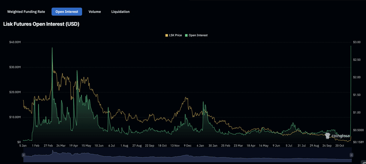Click the $3.00 right price axis label

(x=357, y=42)
